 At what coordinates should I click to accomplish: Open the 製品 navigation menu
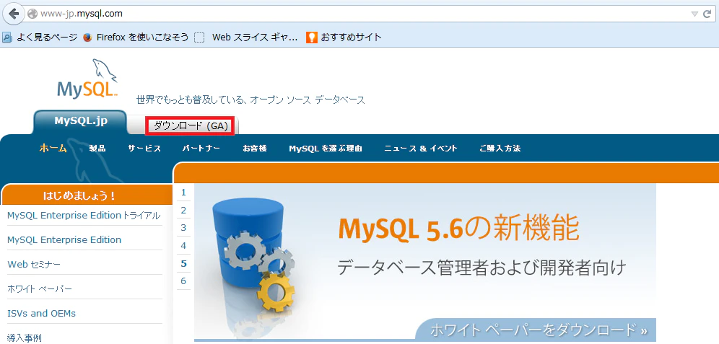click(x=97, y=149)
